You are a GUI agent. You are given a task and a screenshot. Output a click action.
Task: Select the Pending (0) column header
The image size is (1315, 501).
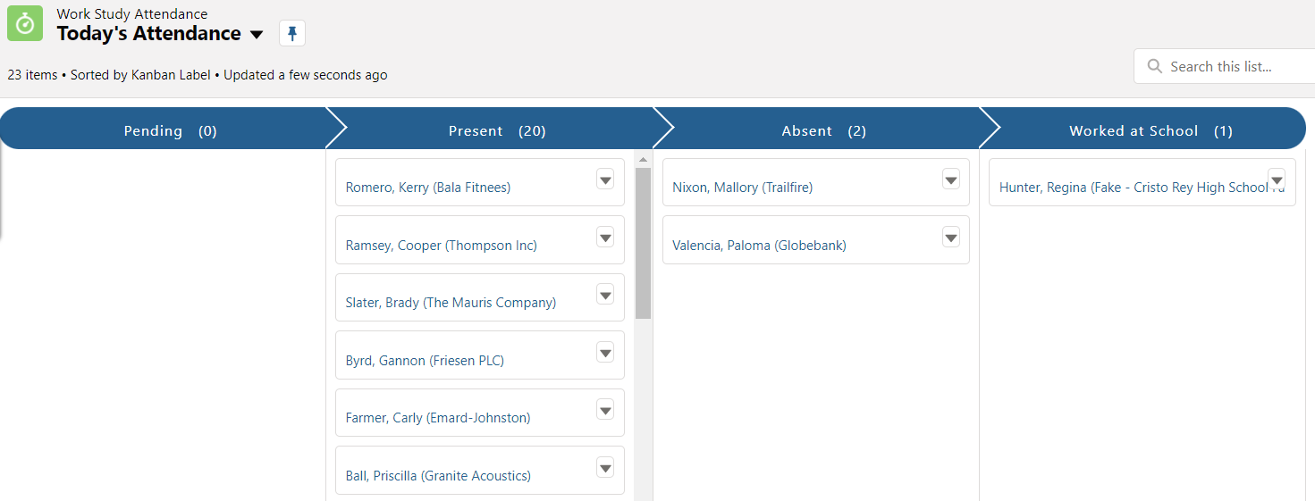pyautogui.click(x=170, y=130)
